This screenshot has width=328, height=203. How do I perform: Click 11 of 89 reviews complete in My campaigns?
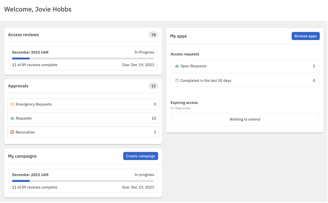click(x=35, y=187)
